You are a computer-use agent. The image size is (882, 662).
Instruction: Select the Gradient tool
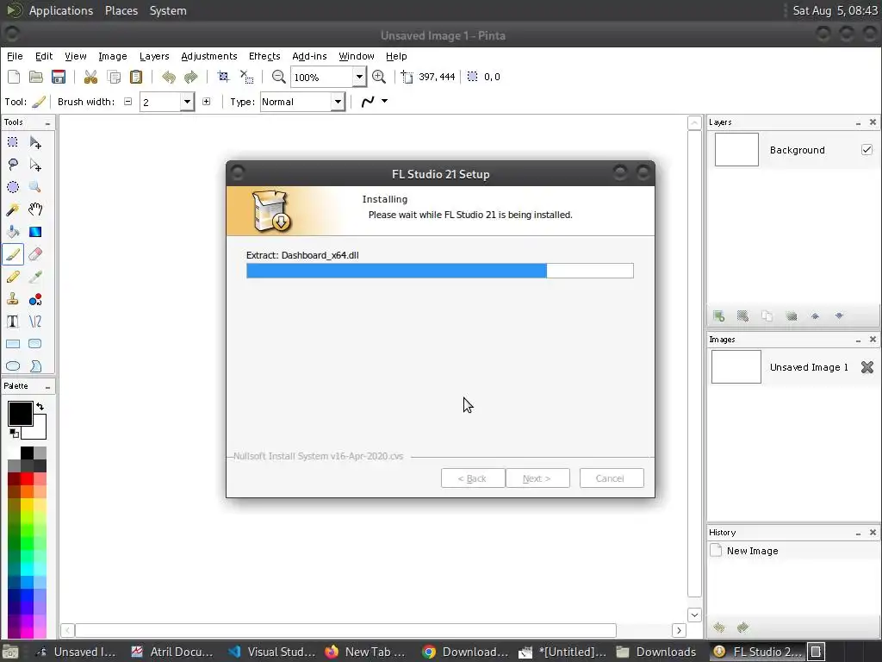(x=35, y=232)
